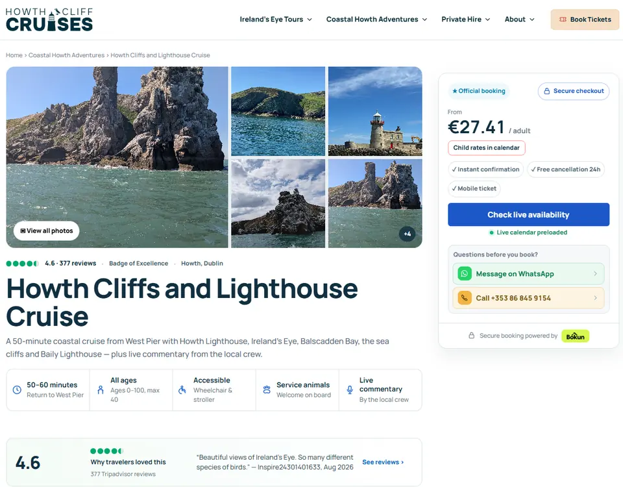Open the rocky islet under clouds thumbnail
623x487 pixels.
[278, 203]
